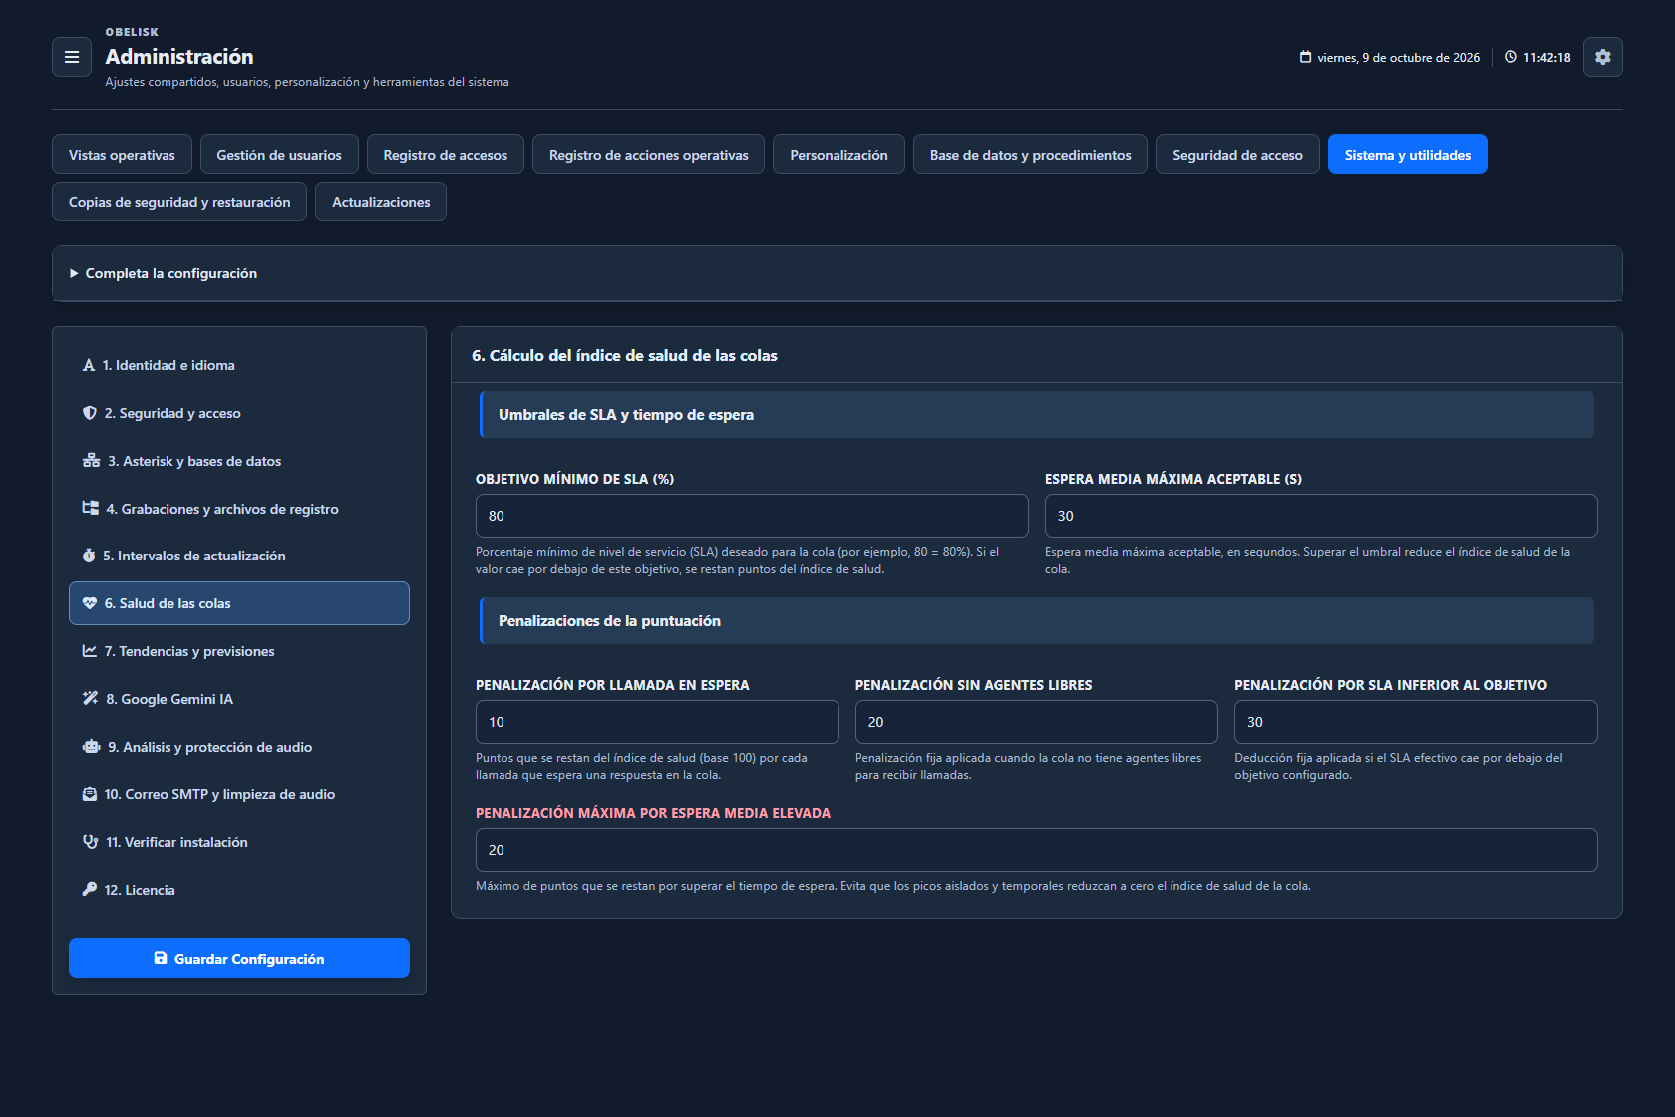This screenshot has width=1675, height=1117.
Task: Open the hamburger menu icon
Action: [x=72, y=57]
